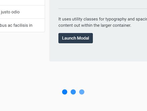
Task: Click the word 'facilisis' in the list
Action: pyautogui.click(x=21, y=25)
